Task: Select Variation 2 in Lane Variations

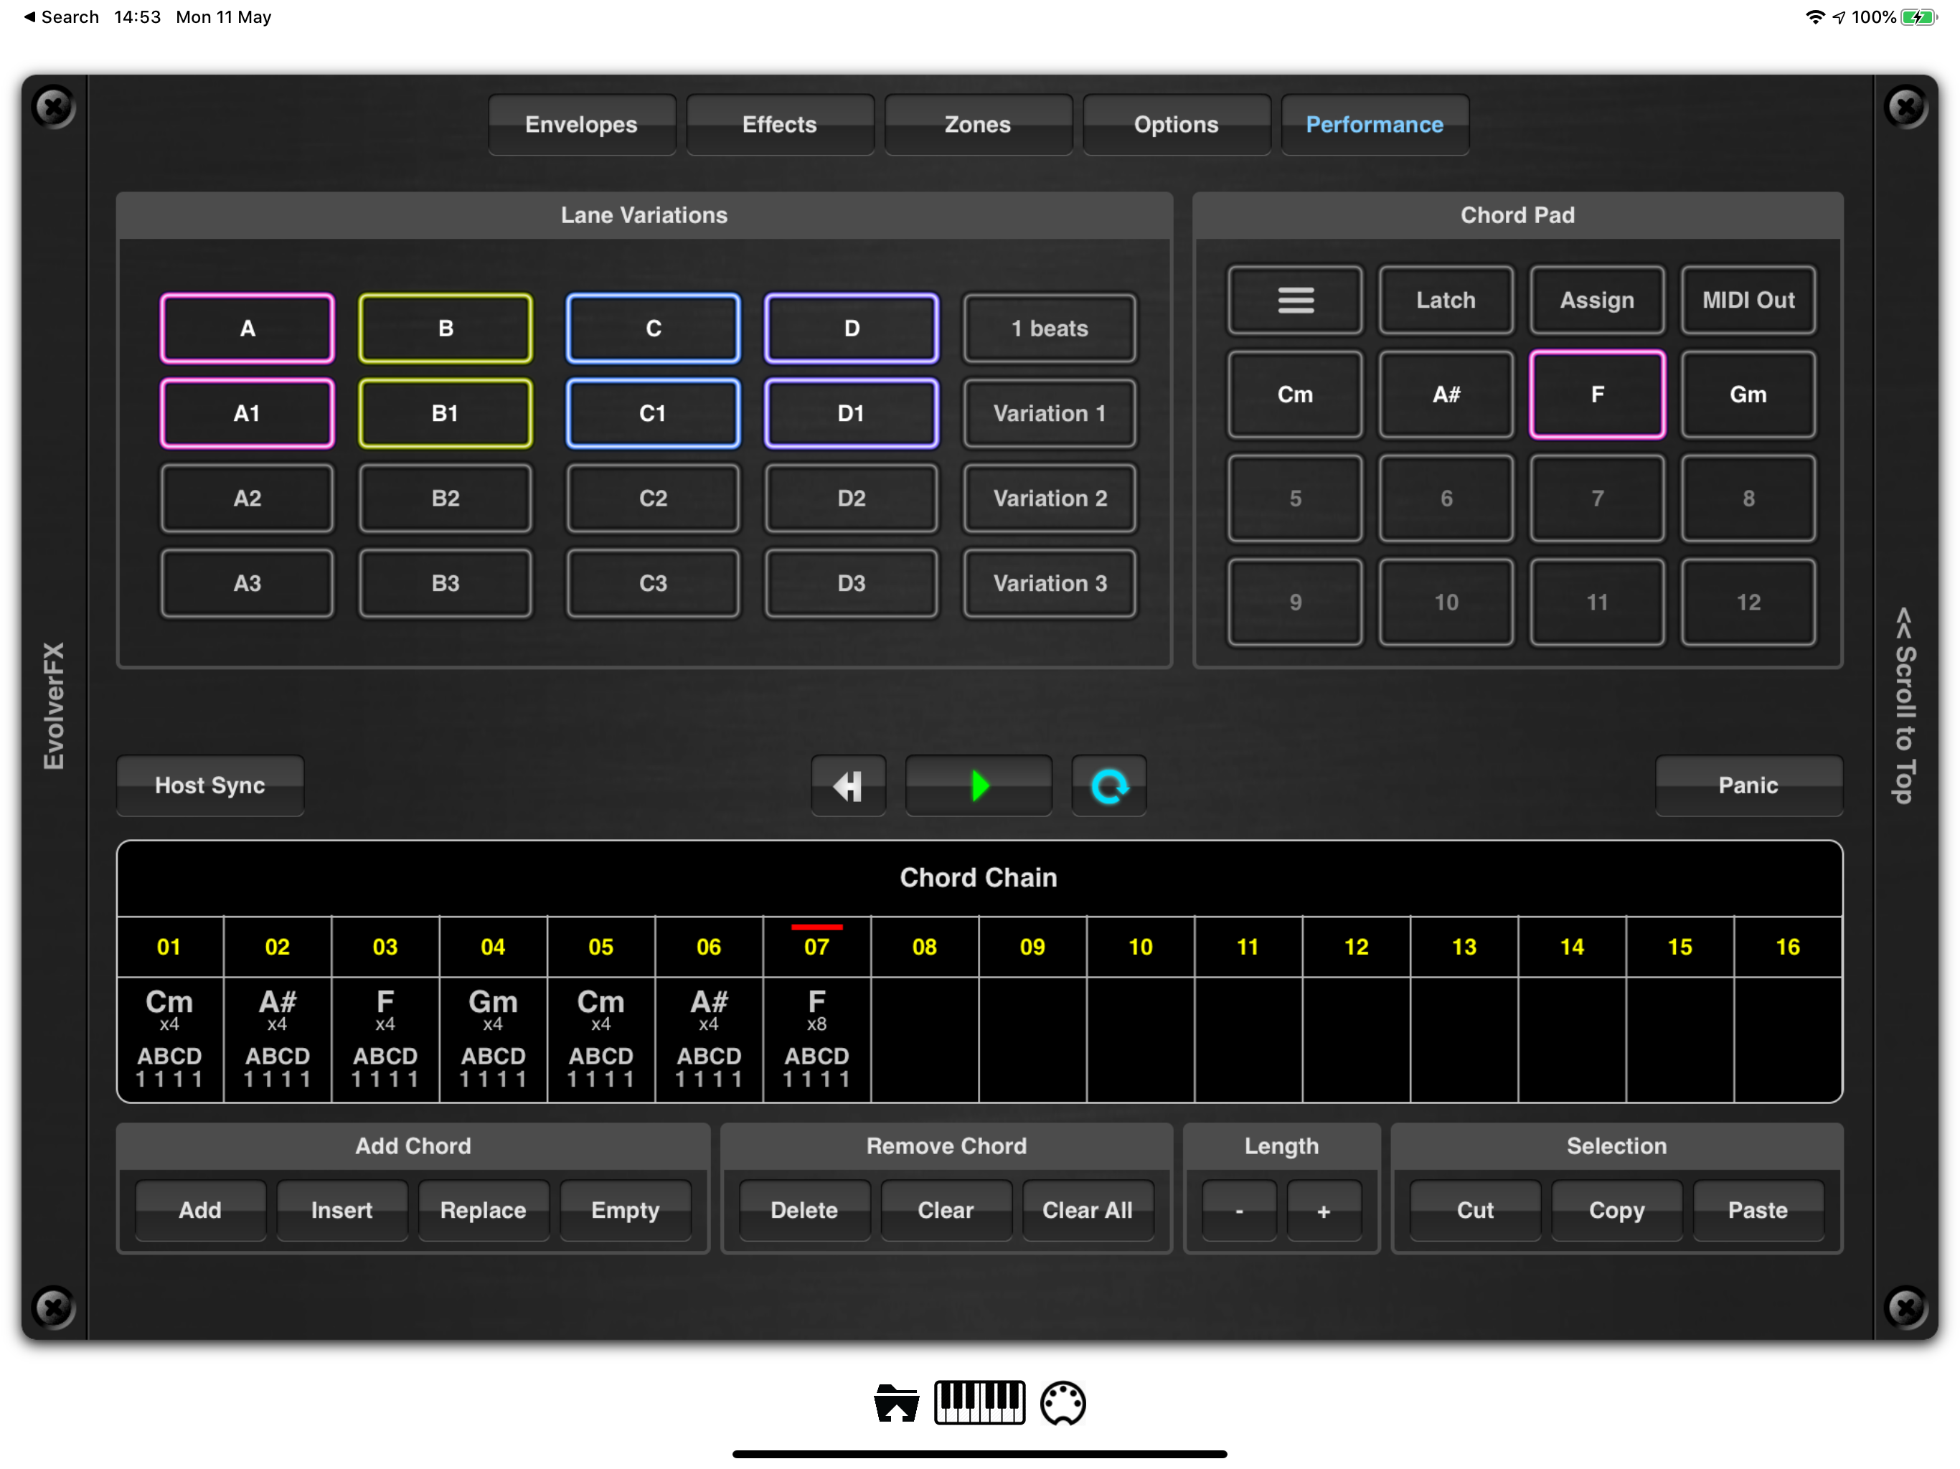Action: coord(1049,498)
